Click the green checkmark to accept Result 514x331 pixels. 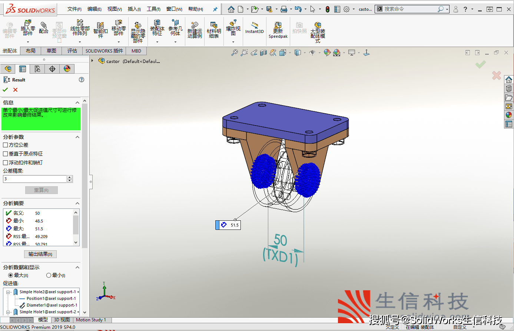(x=5, y=90)
